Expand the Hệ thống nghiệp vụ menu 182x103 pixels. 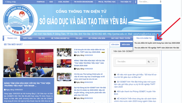(60, 38)
